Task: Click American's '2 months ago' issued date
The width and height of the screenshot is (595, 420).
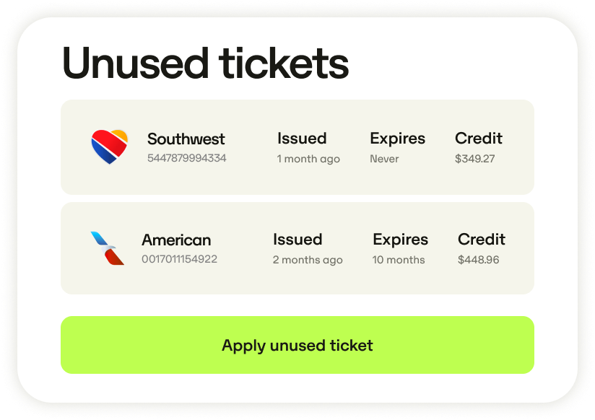Action: click(308, 260)
